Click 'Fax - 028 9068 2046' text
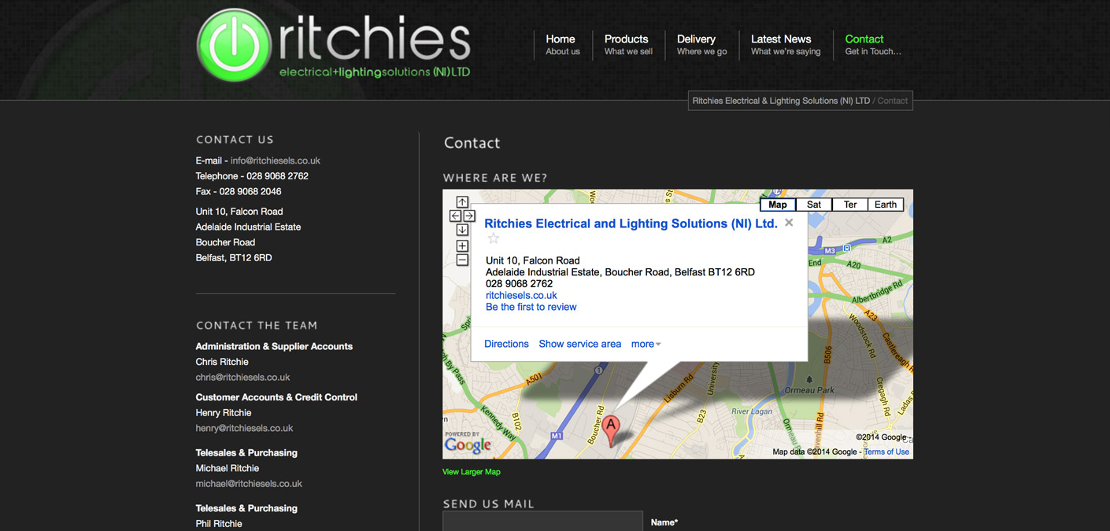This screenshot has height=531, width=1110. click(239, 191)
